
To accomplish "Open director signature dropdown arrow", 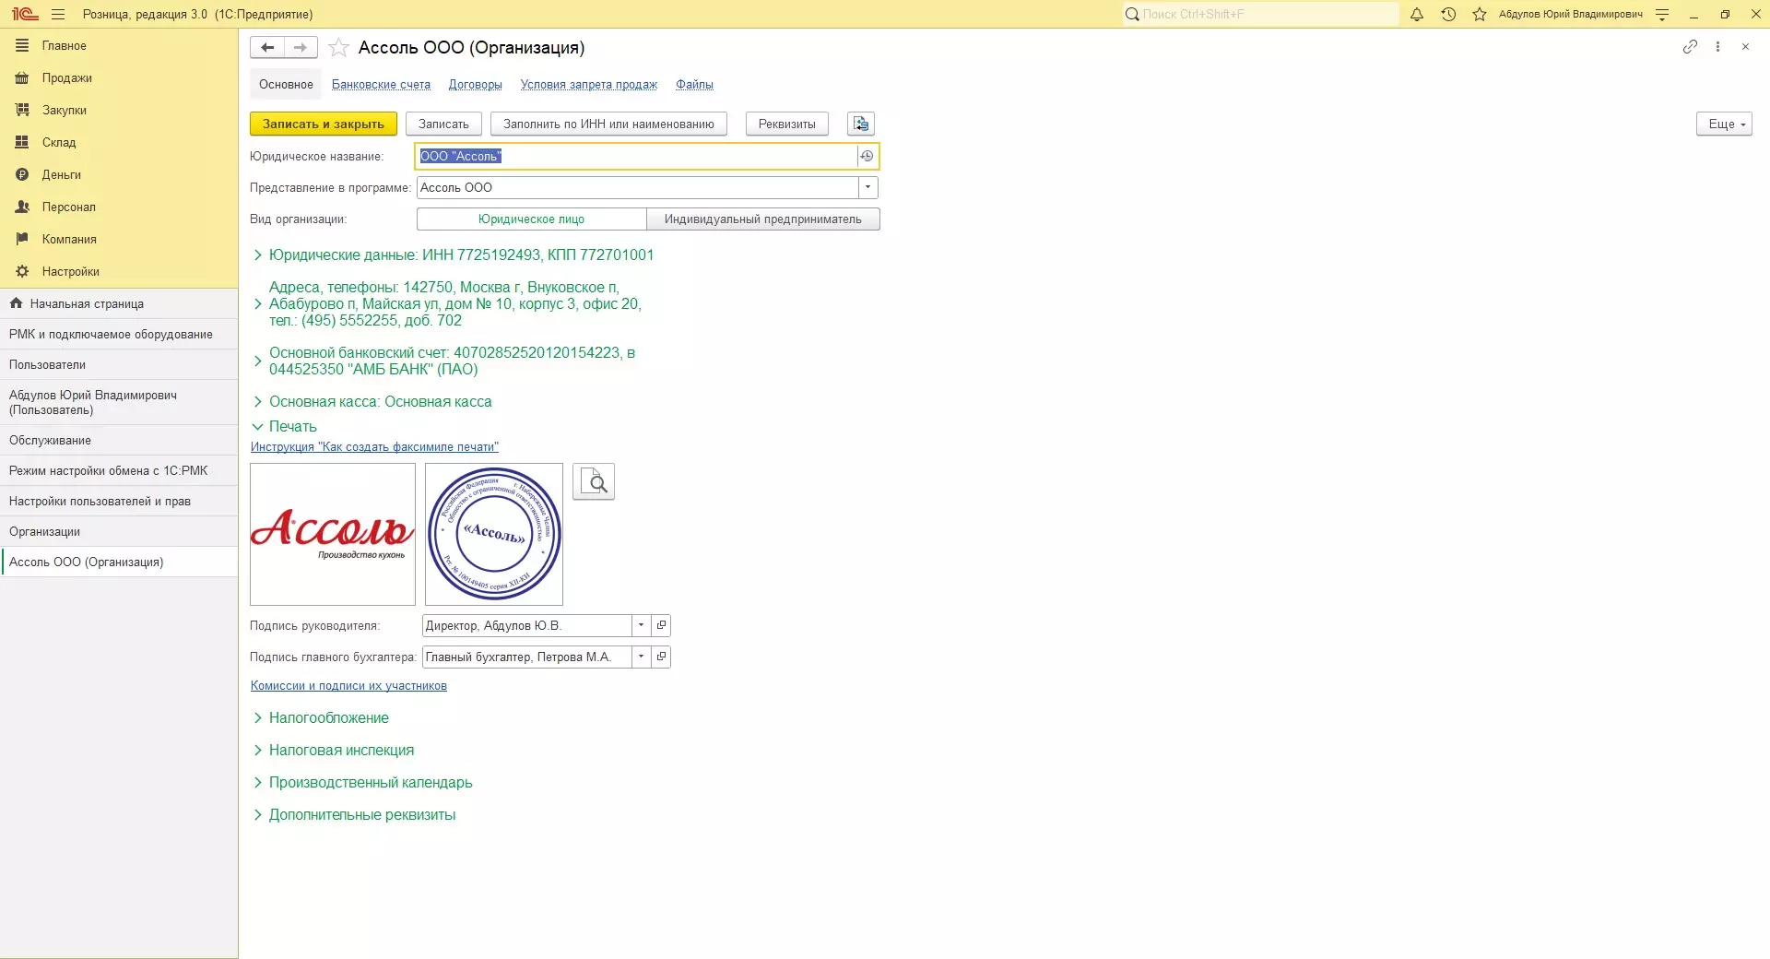I will (641, 625).
